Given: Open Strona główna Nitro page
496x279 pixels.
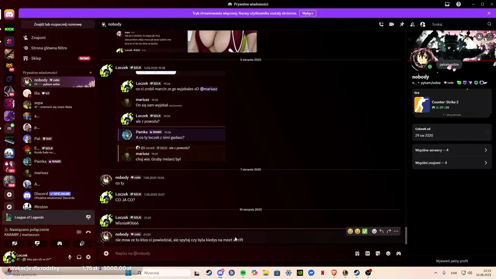Looking at the screenshot, I should (x=58, y=48).
